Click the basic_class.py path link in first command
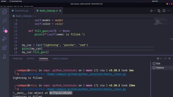The width and height of the screenshot is (173, 97). coord(86,74)
